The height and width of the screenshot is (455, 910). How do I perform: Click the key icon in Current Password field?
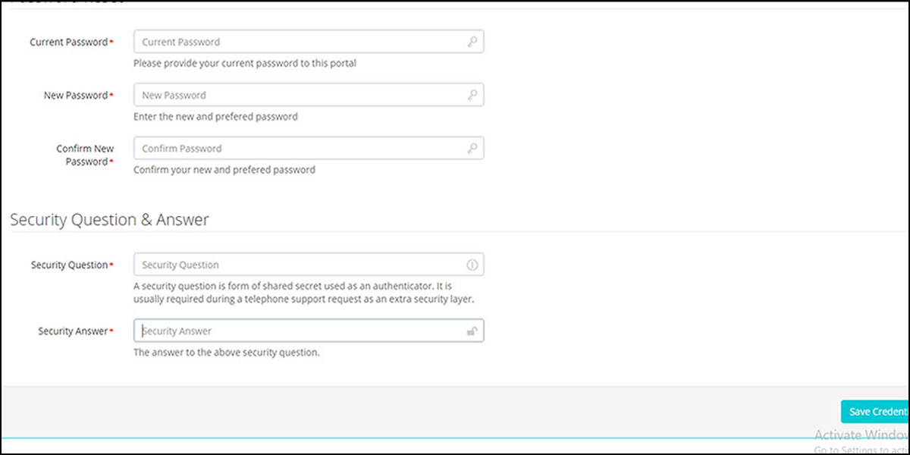[472, 42]
